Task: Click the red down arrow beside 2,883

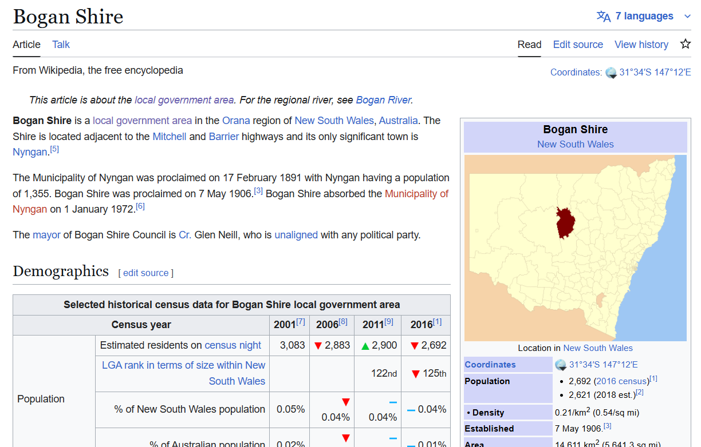Action: tap(318, 346)
